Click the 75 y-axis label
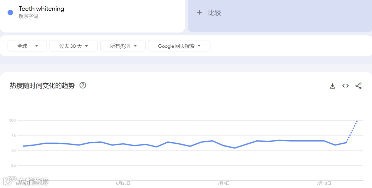This screenshot has height=188, width=372. tap(13, 136)
